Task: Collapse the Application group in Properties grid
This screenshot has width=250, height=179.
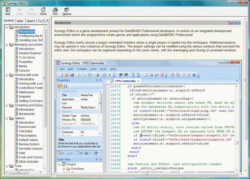Action: click(59, 91)
